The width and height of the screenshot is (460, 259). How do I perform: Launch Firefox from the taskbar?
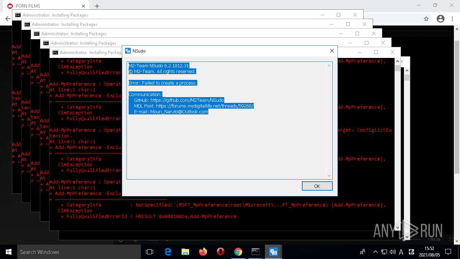[203, 252]
